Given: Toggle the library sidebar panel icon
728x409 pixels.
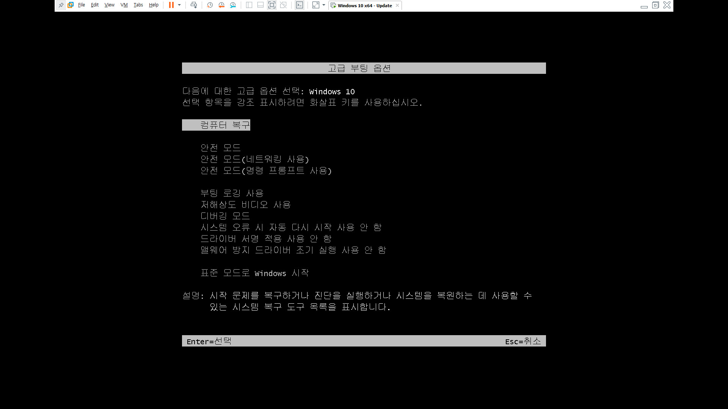Looking at the screenshot, I should click(249, 5).
